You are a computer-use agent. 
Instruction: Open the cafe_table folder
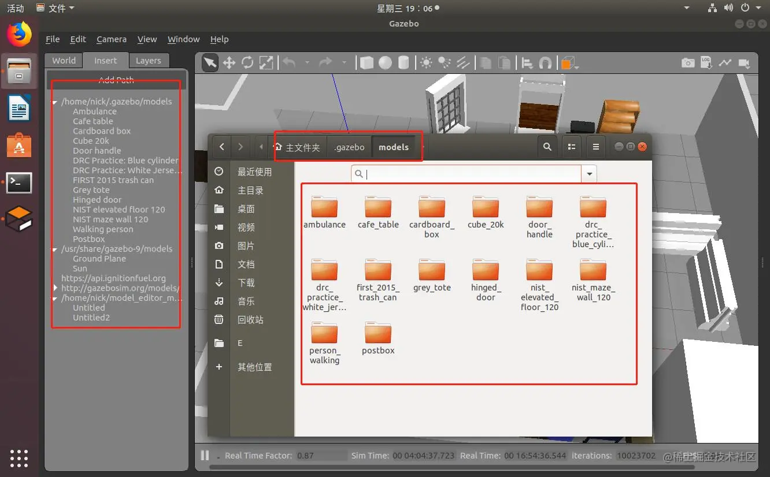[x=378, y=212]
